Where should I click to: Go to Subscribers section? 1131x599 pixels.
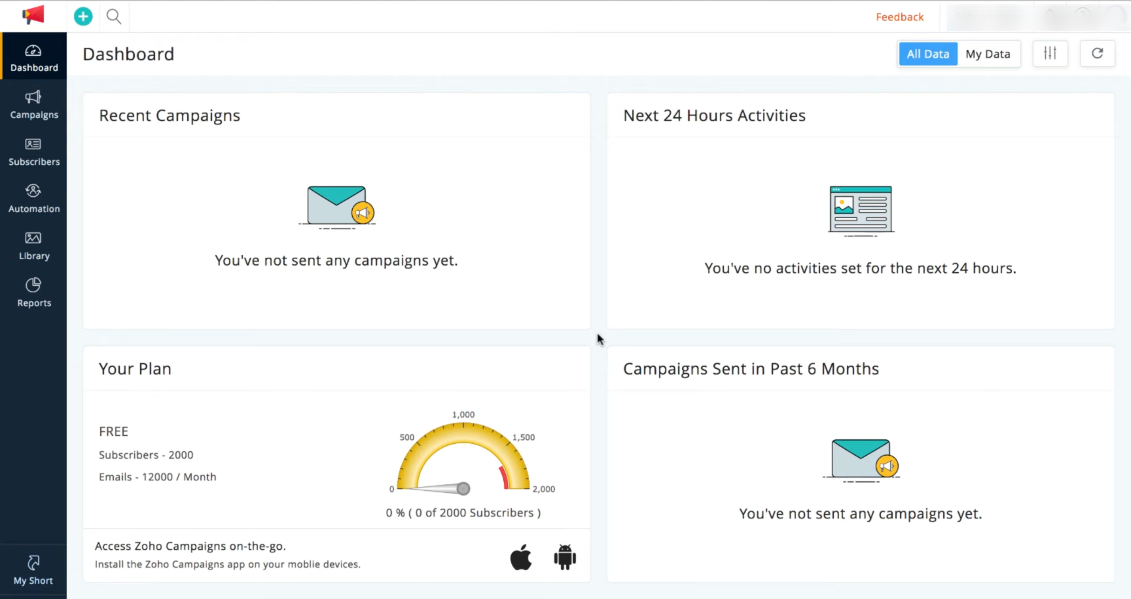click(x=34, y=152)
